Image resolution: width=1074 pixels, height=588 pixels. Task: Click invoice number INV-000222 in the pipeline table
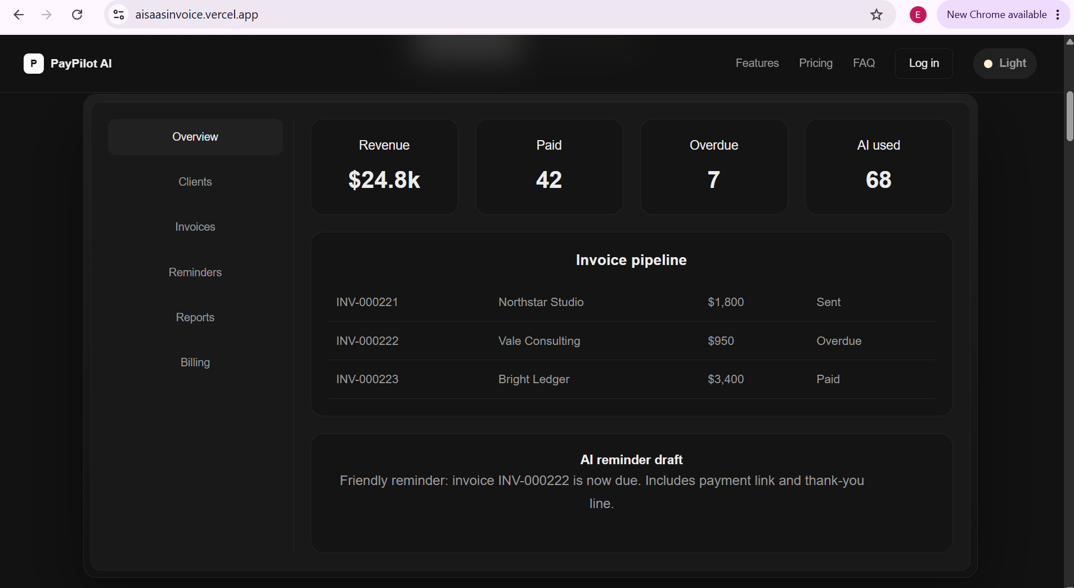point(367,341)
